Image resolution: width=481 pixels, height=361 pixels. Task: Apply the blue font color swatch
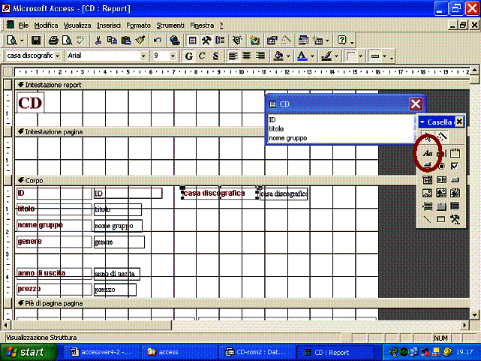(x=302, y=56)
